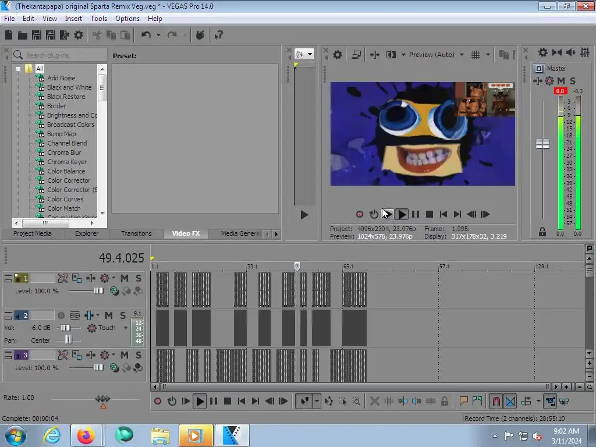Screen dimensions: 596x447
Task: Open the File menu
Action: pos(9,19)
